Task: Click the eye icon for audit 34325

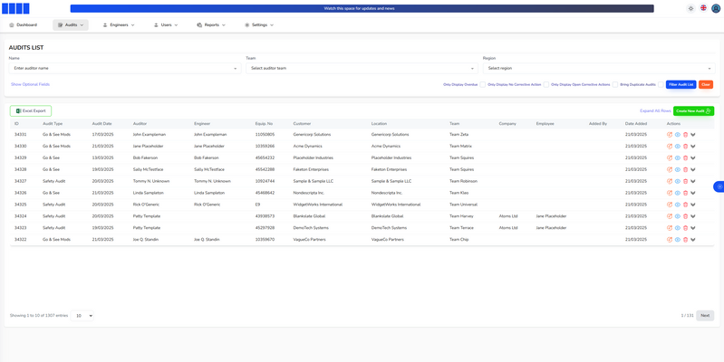Action: pos(678,205)
